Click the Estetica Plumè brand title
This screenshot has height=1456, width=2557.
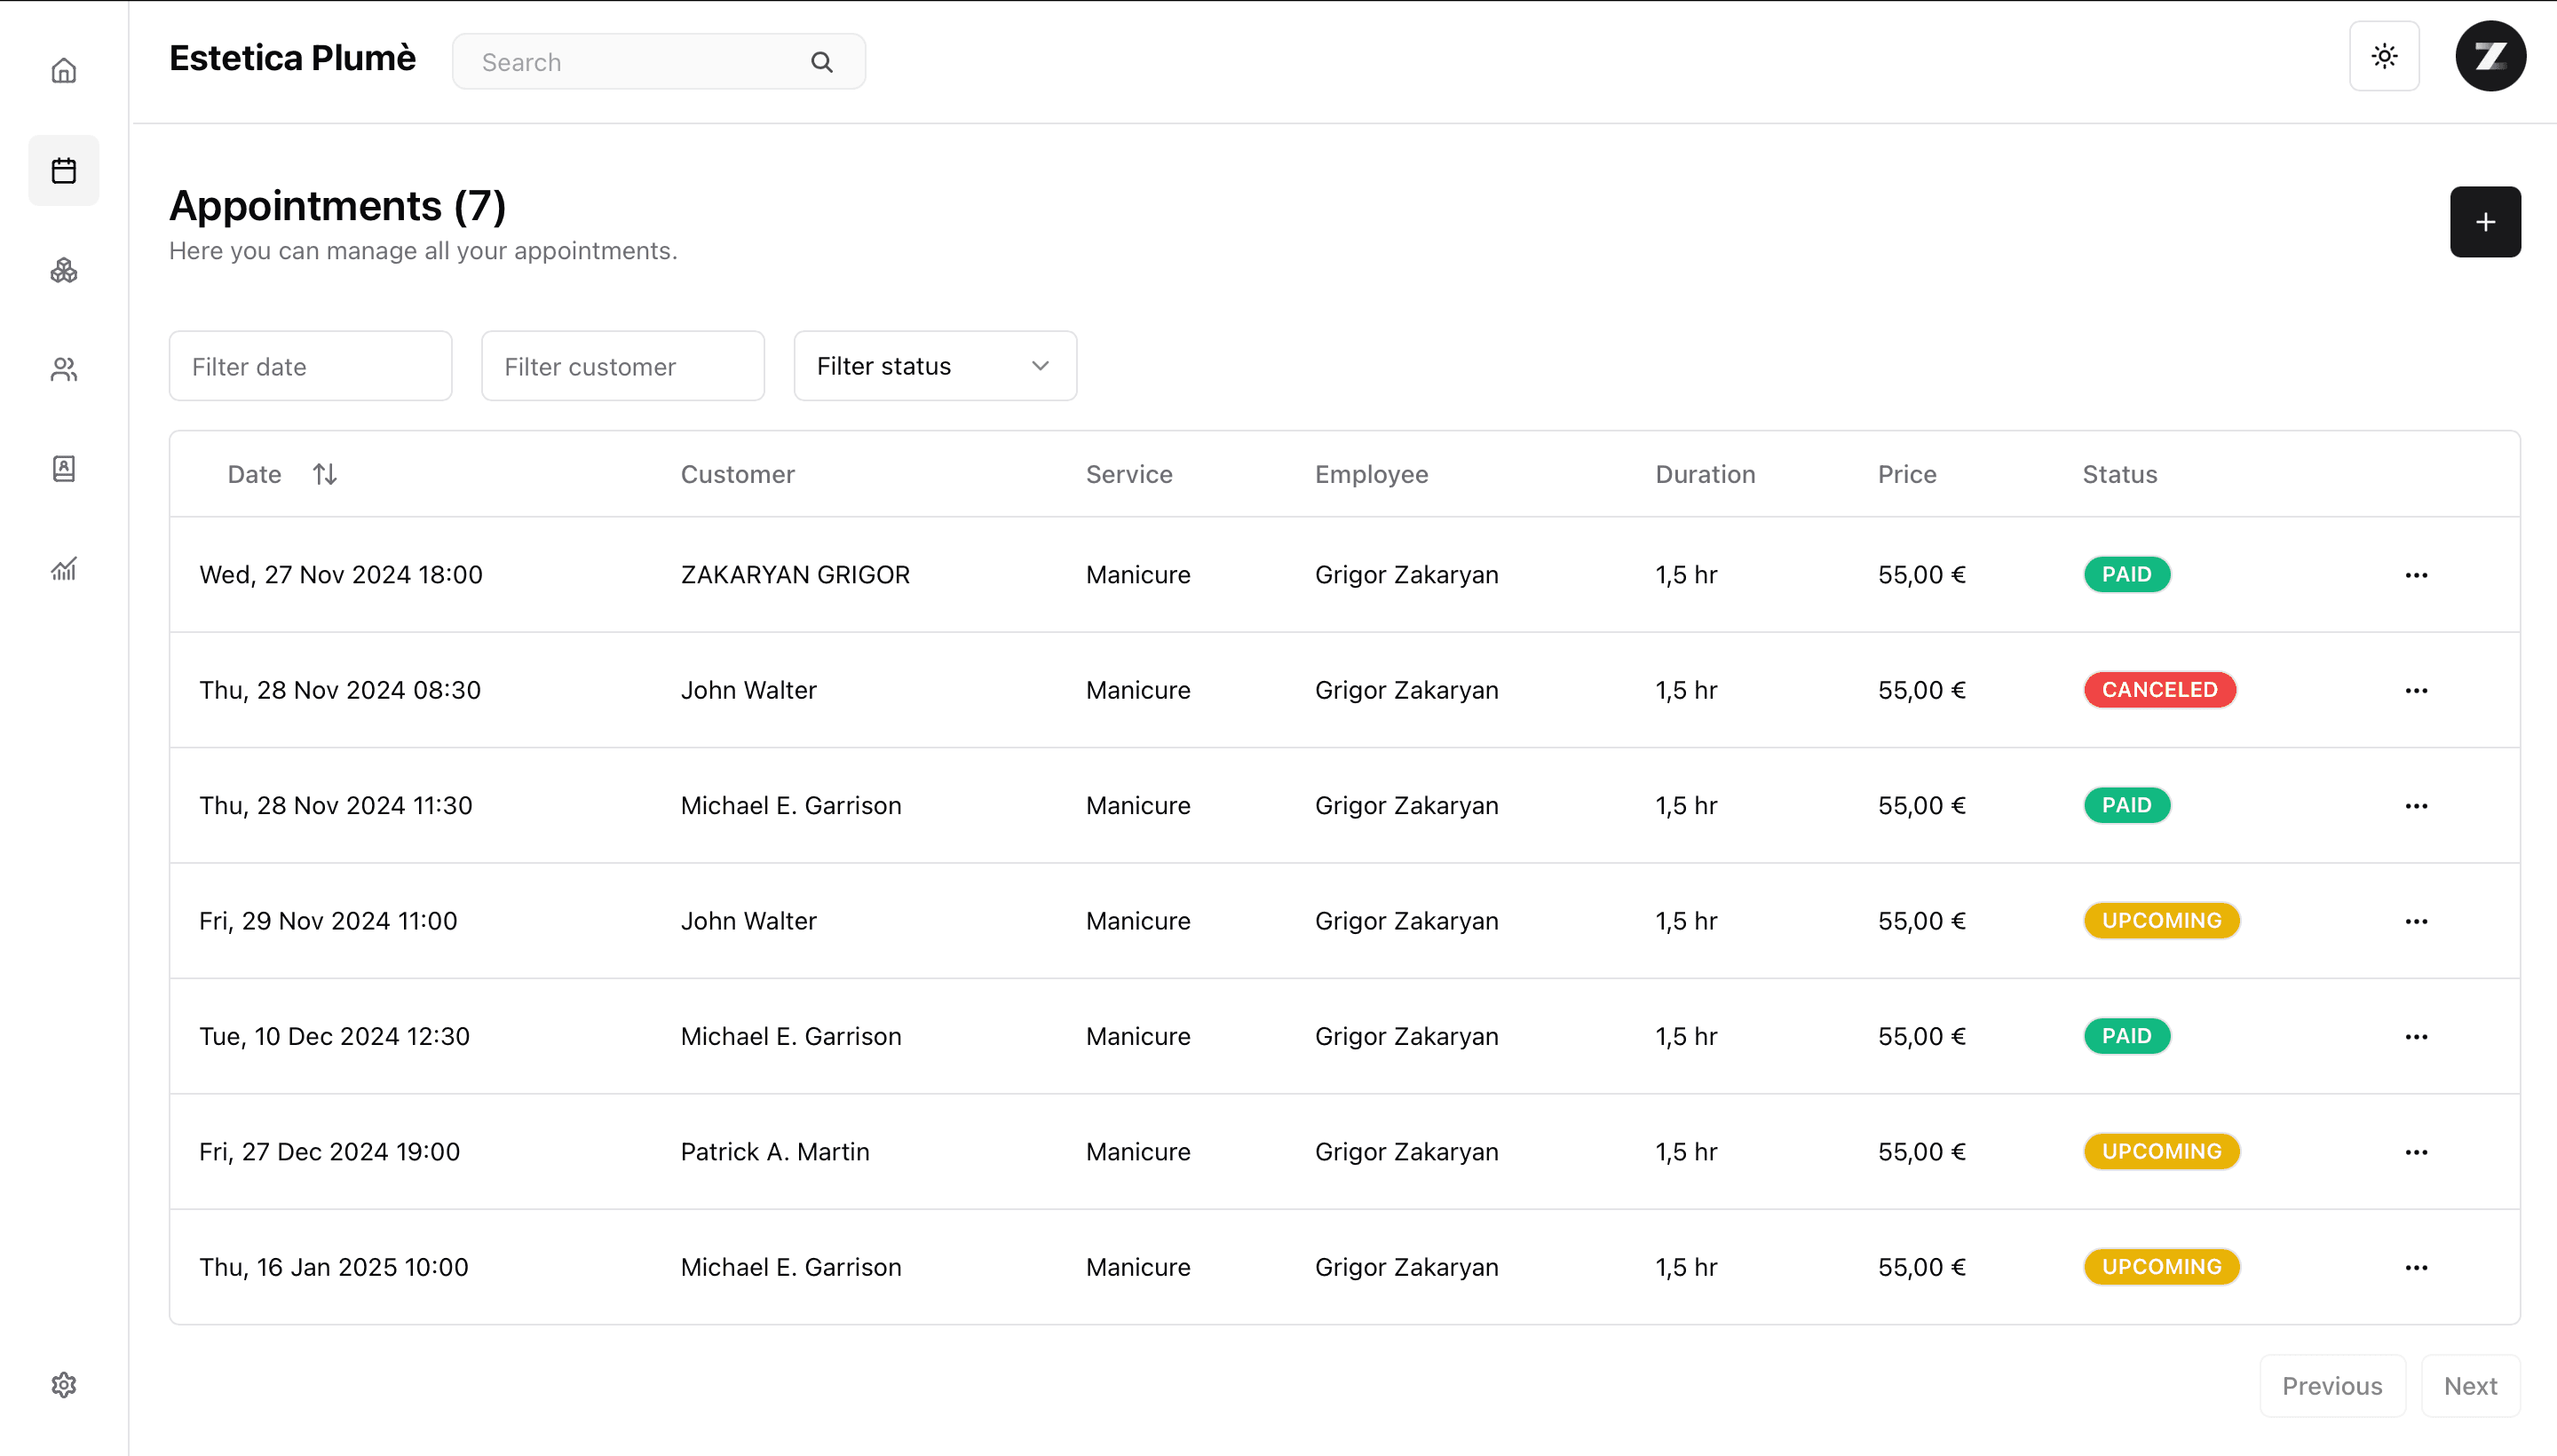[x=292, y=58]
